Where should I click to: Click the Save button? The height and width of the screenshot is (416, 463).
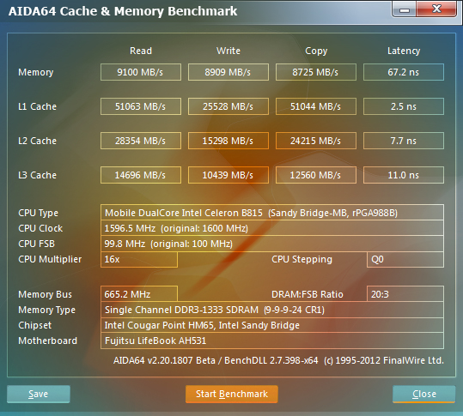pos(39,394)
